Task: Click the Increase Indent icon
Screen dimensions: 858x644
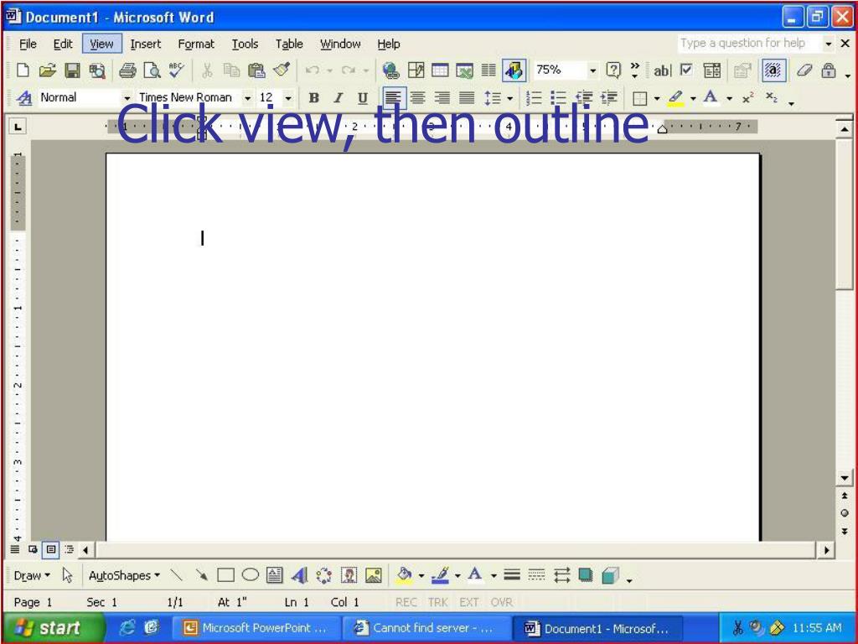Action: coord(608,98)
